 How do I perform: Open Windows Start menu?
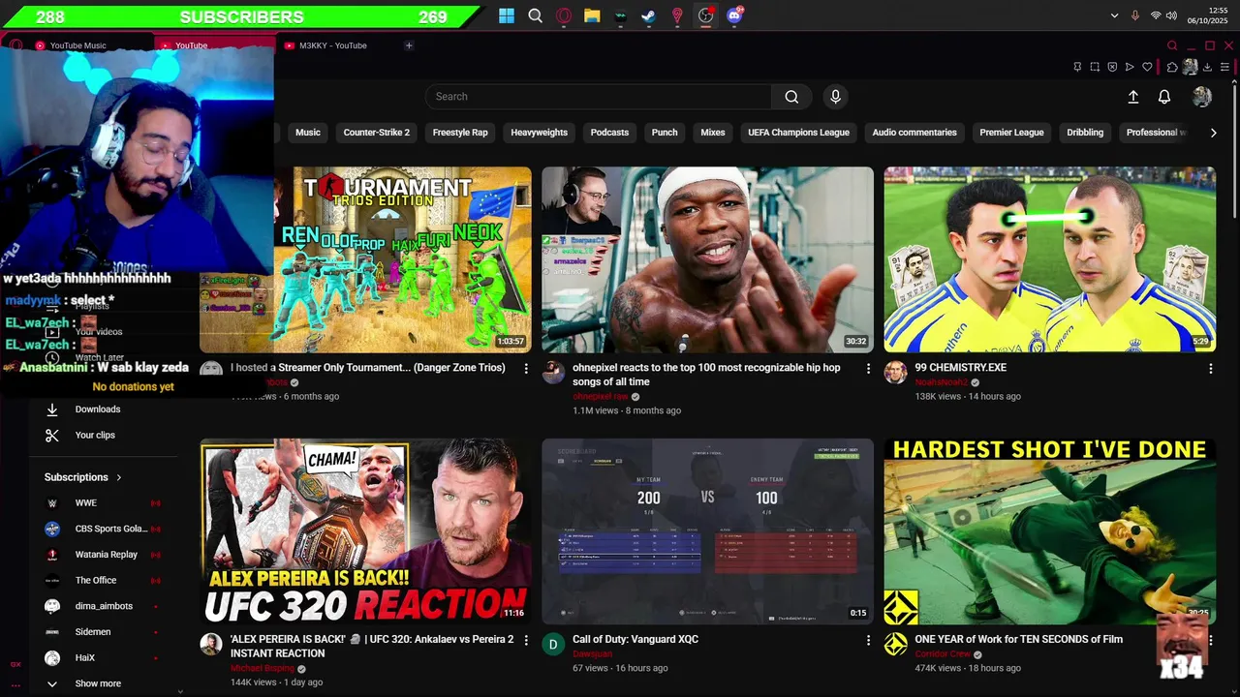click(x=507, y=15)
